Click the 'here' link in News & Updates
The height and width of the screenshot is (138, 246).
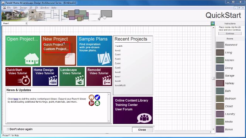pyautogui.click(x=16, y=99)
